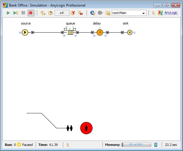Click the Memory usage progress bar
Image resolution: width=183 pixels, height=151 pixels.
(x=136, y=145)
